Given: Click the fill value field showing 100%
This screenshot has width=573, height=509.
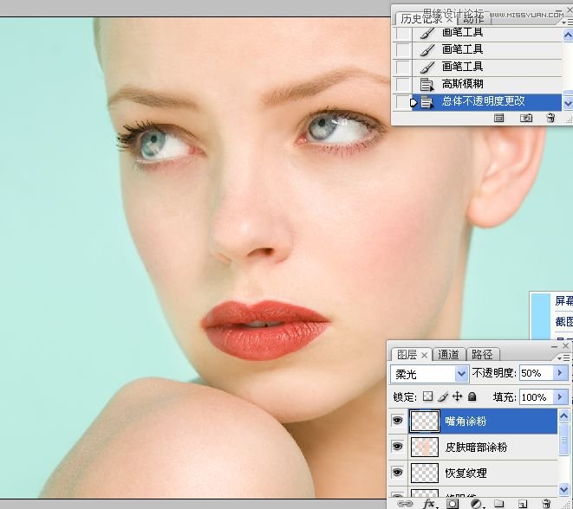Looking at the screenshot, I should (x=536, y=396).
